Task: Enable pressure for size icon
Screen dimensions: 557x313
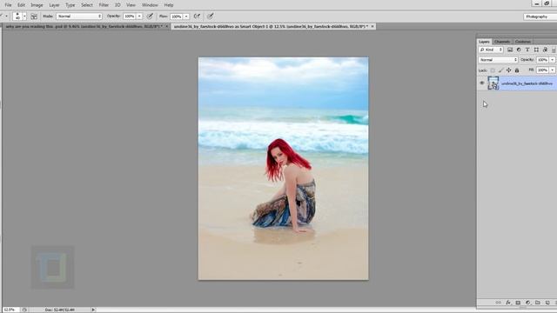Action: (211, 17)
